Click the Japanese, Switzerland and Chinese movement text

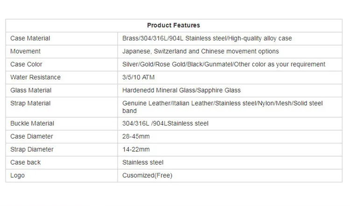click(200, 51)
